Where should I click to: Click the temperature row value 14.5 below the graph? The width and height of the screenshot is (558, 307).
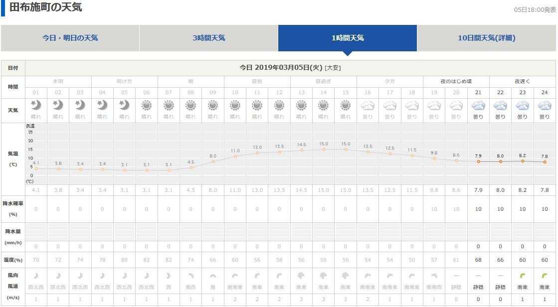tap(301, 190)
